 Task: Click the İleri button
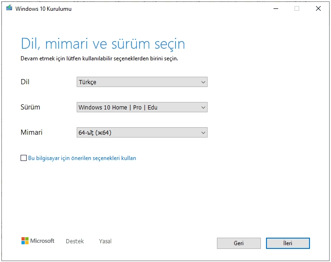(288, 243)
